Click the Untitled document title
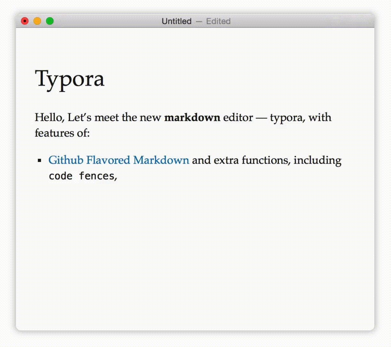The image size is (391, 347). (177, 21)
